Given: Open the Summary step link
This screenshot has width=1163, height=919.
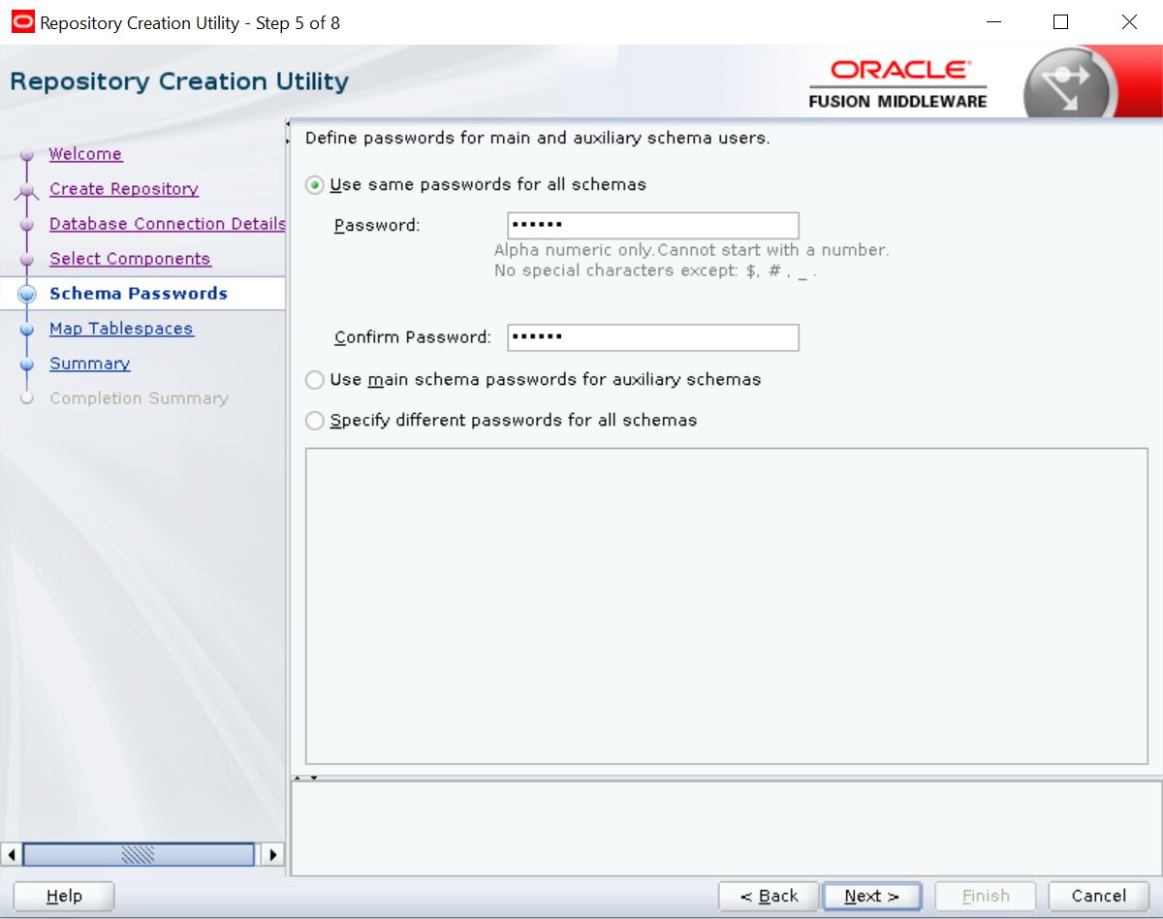Looking at the screenshot, I should point(90,364).
